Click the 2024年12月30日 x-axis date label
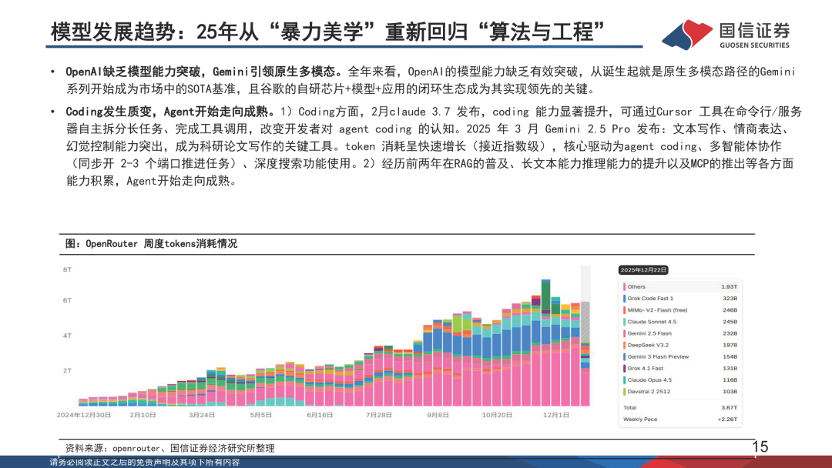 [84, 415]
